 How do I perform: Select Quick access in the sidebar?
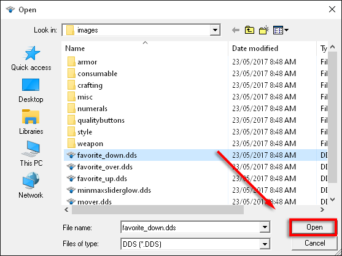point(31,58)
